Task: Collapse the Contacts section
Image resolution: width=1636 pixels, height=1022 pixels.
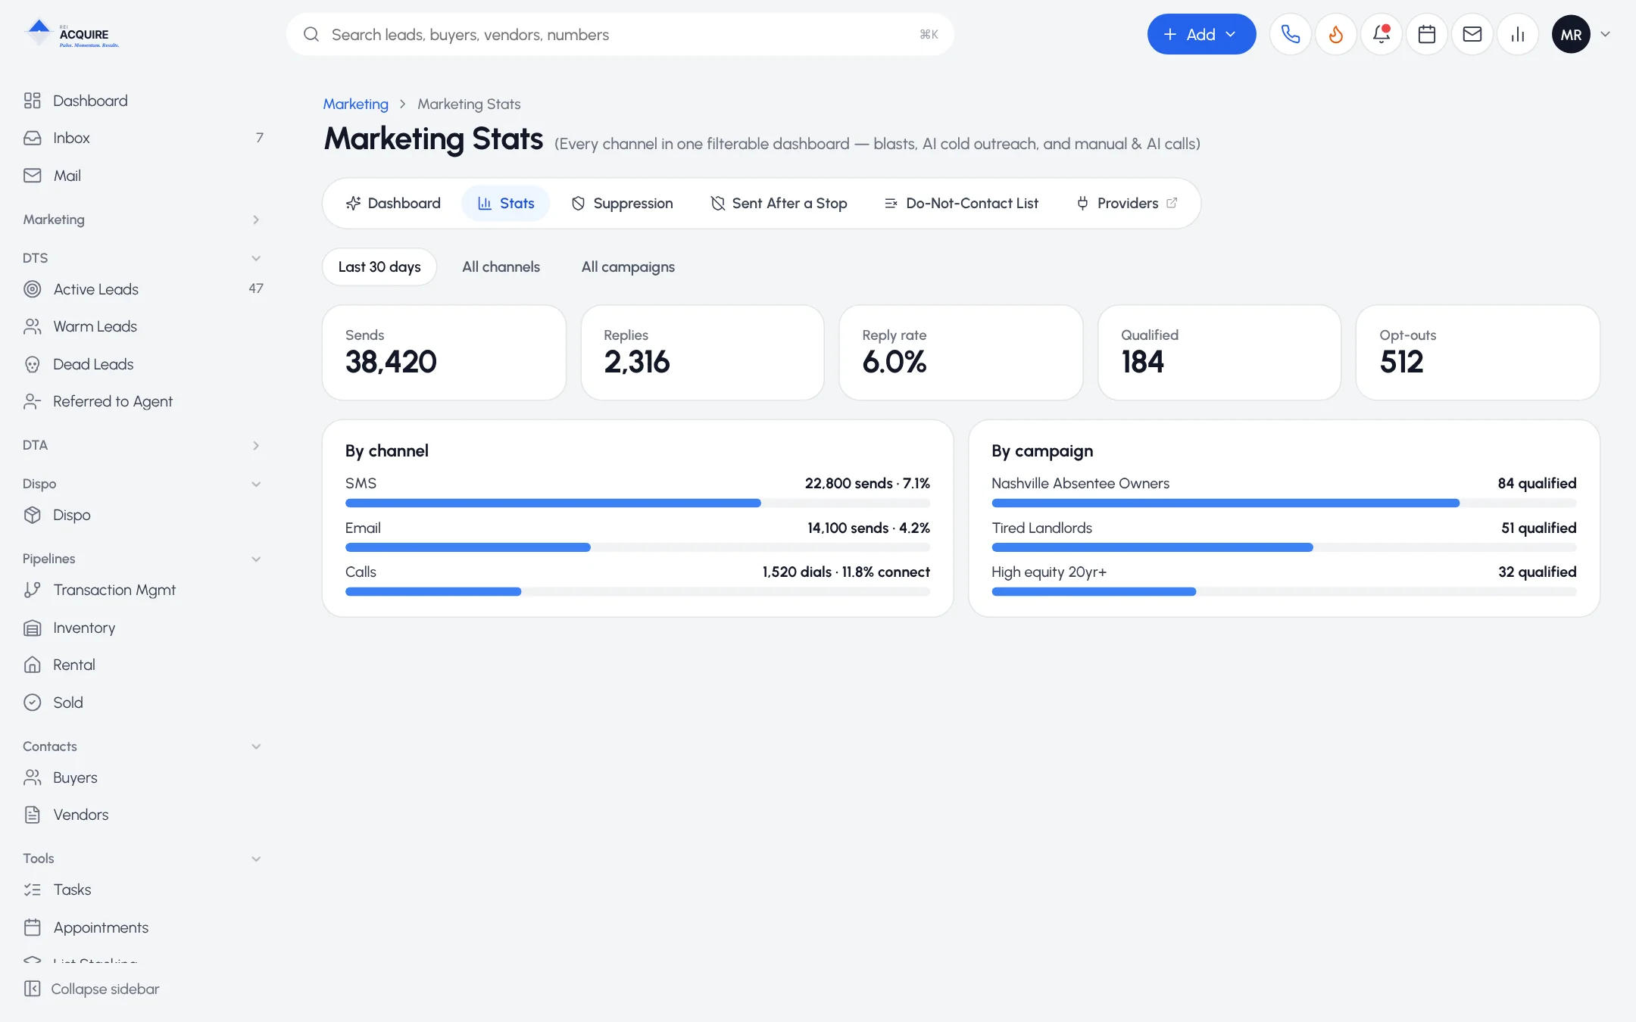Action: tap(143, 746)
